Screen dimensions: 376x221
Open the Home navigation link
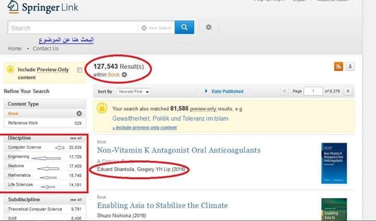(x=15, y=49)
